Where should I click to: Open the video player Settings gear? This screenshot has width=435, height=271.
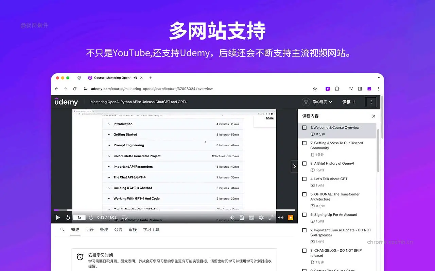261,217
